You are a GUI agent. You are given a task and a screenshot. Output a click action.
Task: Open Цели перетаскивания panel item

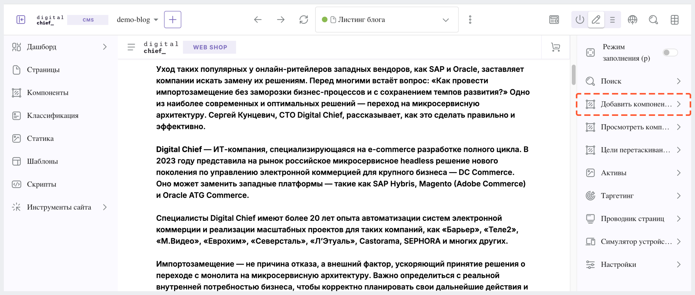[633, 150]
